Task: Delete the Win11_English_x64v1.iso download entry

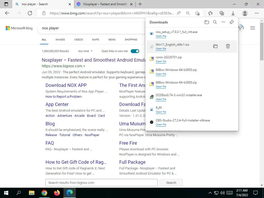Action: pos(228,46)
